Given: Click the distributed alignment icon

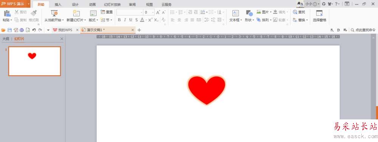Looking at the screenshot, I should [x=199, y=20].
